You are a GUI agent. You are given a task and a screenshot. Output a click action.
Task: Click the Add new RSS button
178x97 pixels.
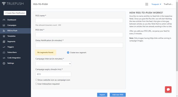[x=118, y=95]
